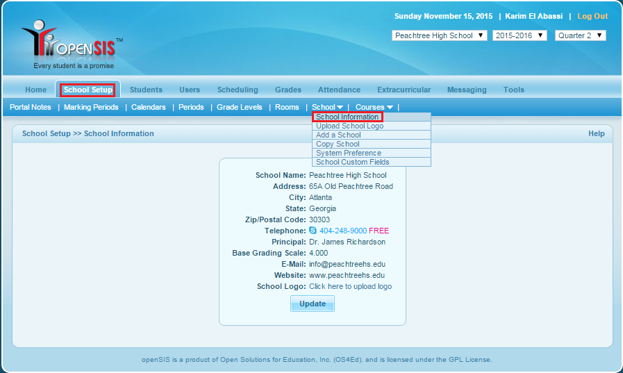Open the Scheduling tab

(x=237, y=90)
